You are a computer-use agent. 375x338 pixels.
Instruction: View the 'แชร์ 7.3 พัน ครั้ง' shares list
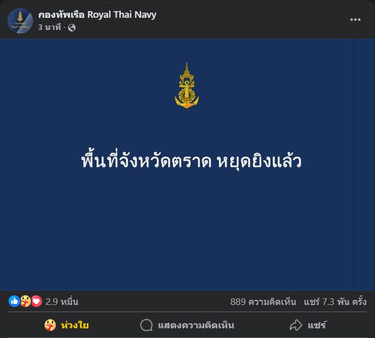pyautogui.click(x=335, y=301)
